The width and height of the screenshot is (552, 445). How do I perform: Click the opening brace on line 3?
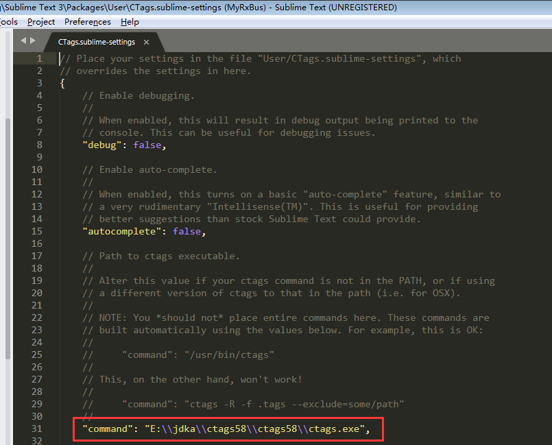62,84
